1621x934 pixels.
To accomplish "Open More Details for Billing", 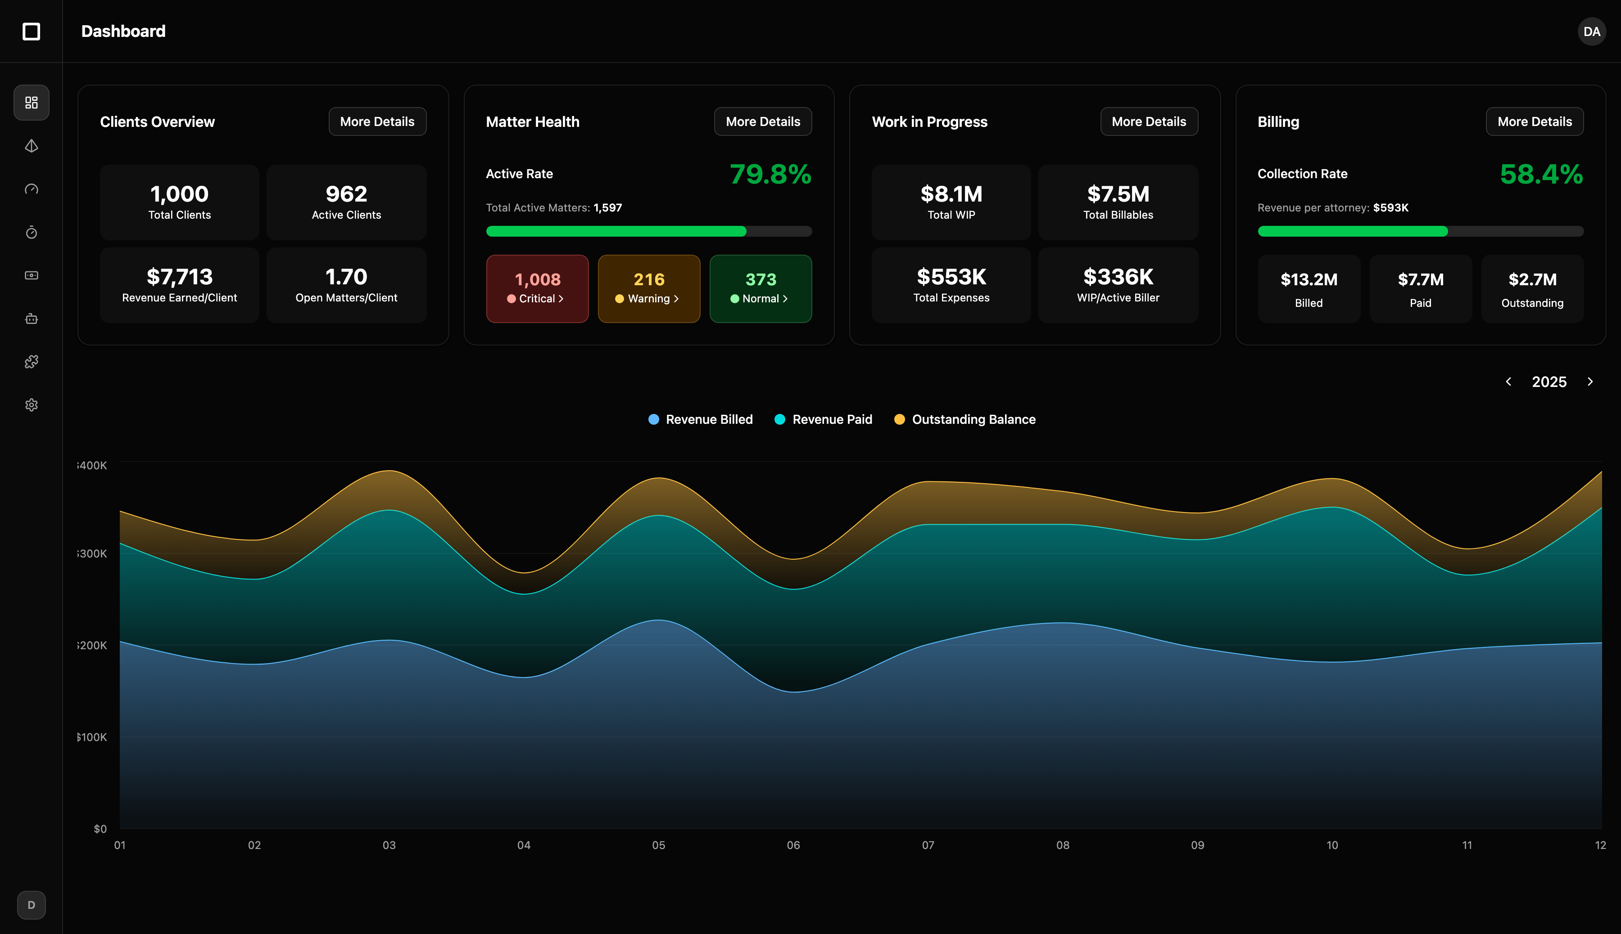I will click(x=1535, y=121).
